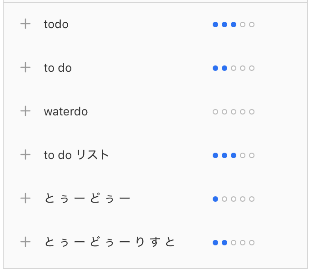Click single filled dot for "とぅーどぅー"

(215, 199)
